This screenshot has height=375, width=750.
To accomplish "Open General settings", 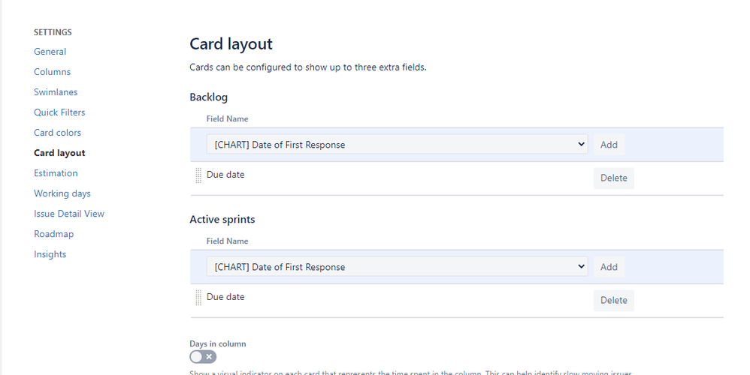I will click(50, 52).
